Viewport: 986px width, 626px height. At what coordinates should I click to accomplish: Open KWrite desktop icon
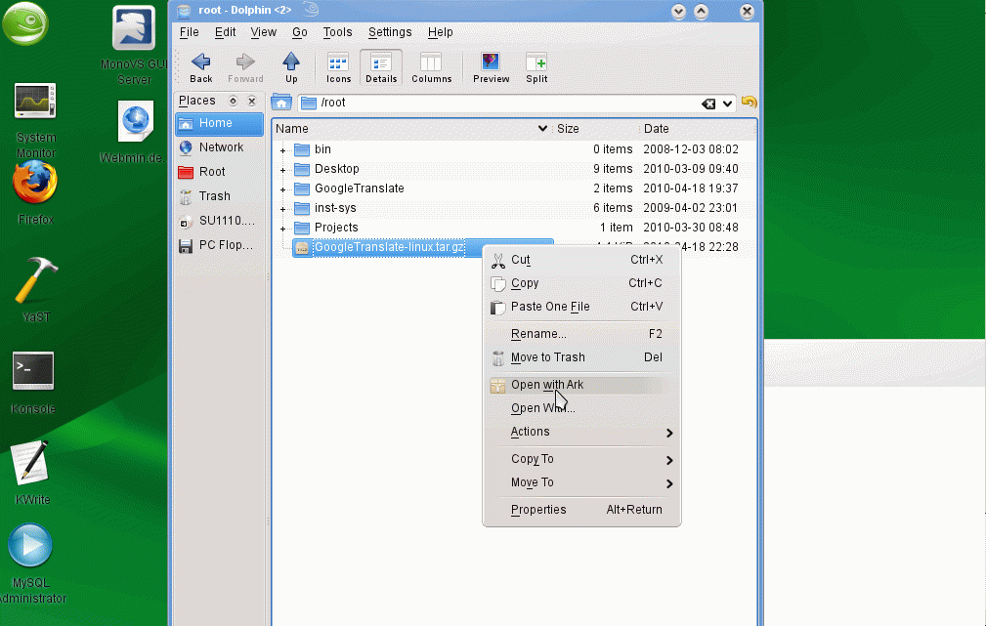(x=31, y=473)
